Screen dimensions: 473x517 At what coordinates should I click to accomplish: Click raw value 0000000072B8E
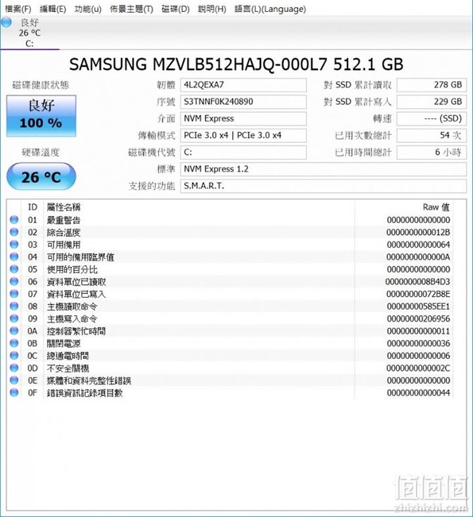[418, 294]
